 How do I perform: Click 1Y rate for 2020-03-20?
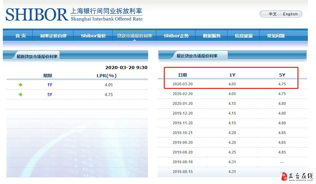pyautogui.click(x=232, y=84)
